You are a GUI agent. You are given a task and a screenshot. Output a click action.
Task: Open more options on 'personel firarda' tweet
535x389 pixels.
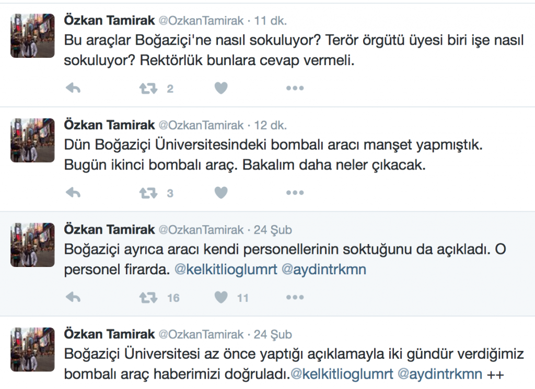click(295, 297)
